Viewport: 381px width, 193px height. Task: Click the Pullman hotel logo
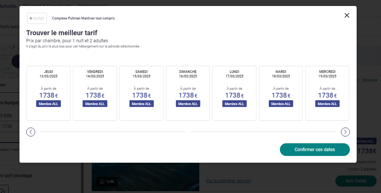[37, 18]
